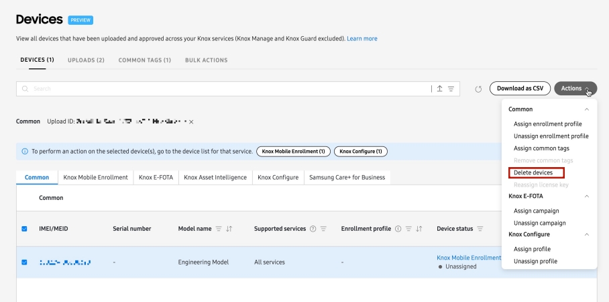Choose Assign common tags
This screenshot has width=609, height=302.
pos(541,148)
